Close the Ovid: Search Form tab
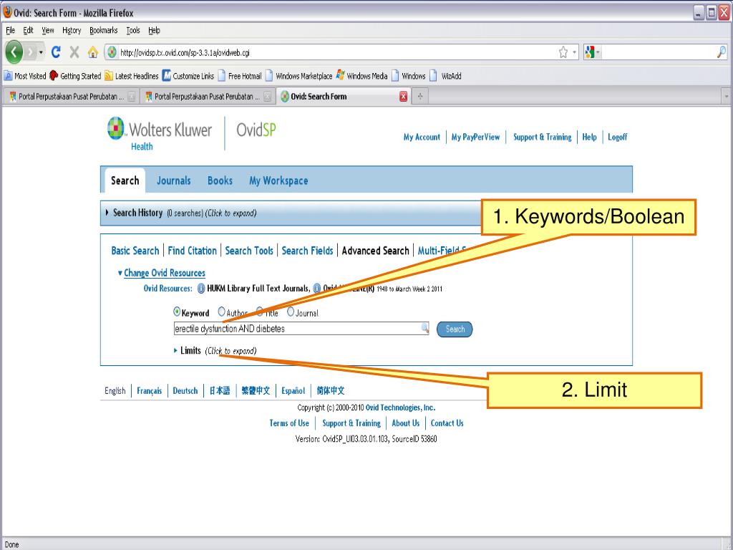Screen dimensions: 733x550 coord(403,97)
